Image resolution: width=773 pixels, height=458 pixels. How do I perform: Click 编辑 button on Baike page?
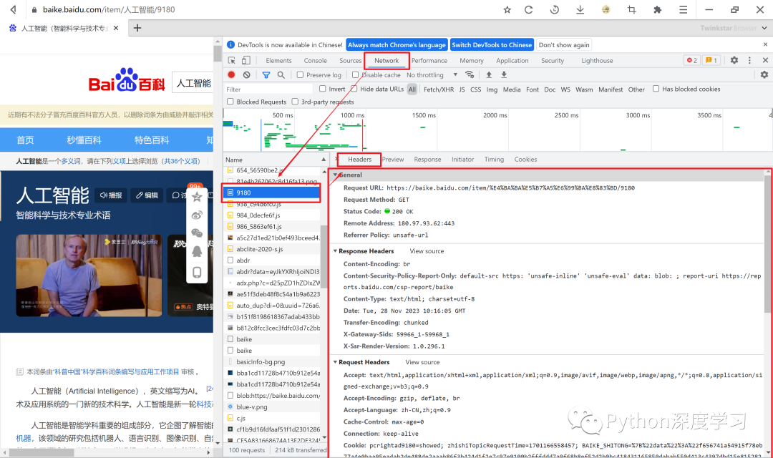(x=147, y=195)
